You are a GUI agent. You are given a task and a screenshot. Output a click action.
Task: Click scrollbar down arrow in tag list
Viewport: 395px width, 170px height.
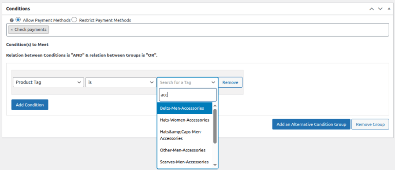215,165
